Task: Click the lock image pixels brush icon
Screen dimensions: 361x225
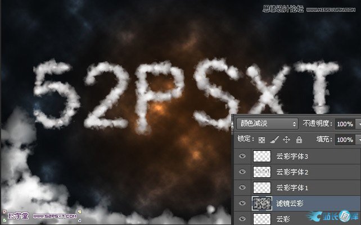Action: click(x=273, y=140)
